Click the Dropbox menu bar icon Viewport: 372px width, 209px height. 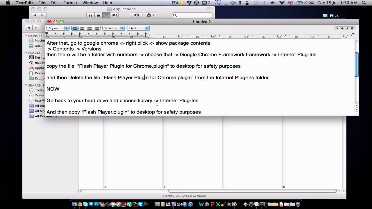click(189, 3)
